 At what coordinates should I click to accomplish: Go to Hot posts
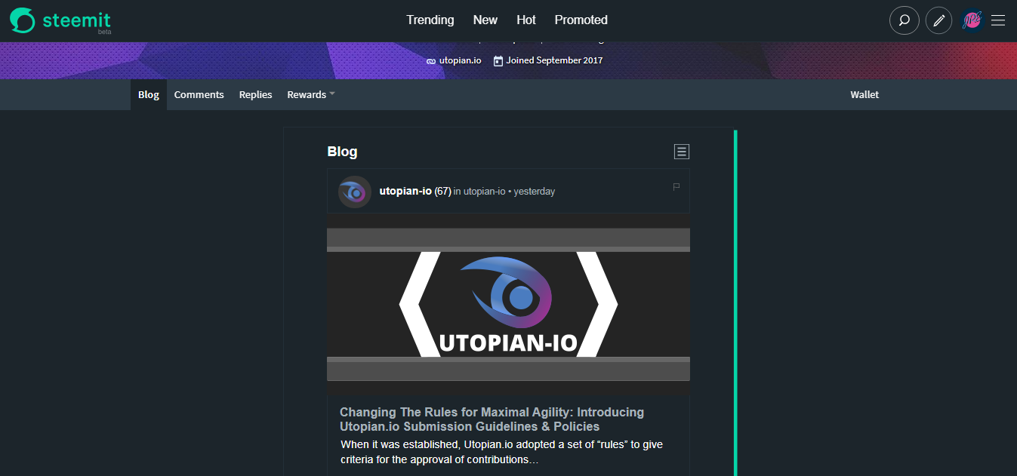tap(526, 20)
